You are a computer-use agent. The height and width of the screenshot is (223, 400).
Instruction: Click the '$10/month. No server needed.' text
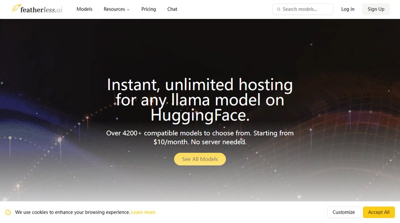[199, 142]
